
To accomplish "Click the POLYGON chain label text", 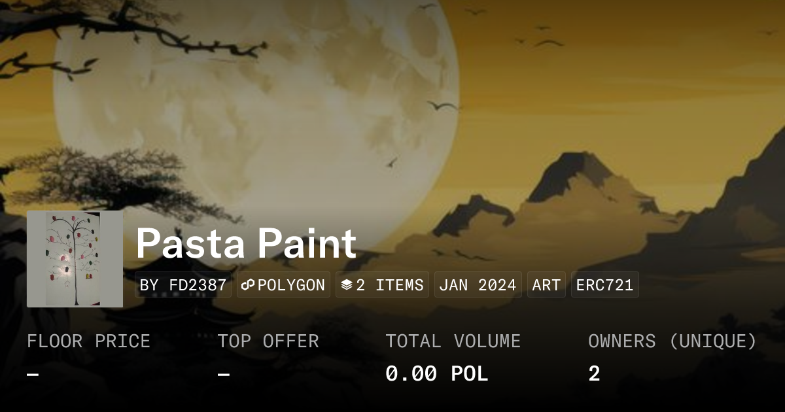I will pyautogui.click(x=291, y=285).
